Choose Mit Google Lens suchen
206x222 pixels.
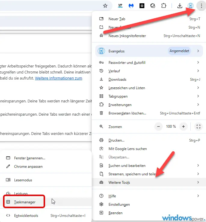(x=149, y=149)
